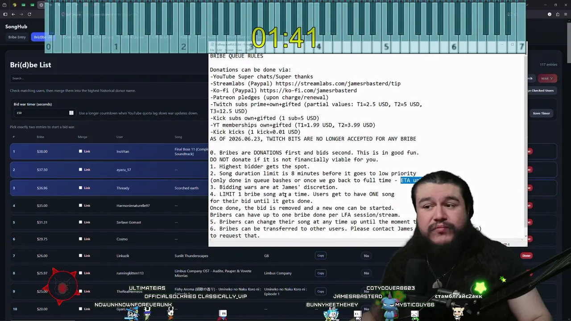Open the workspaces icon in the tab strip
Screen dimensions: 571x321
5,5
